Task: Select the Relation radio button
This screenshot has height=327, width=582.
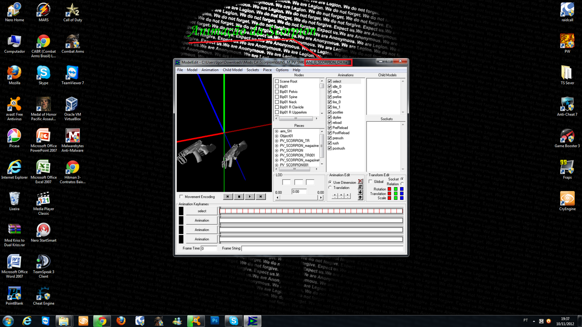Action: tap(402, 184)
